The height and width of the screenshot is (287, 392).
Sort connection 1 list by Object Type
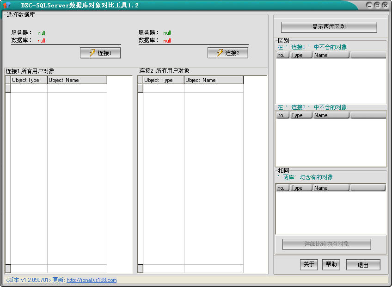click(29, 80)
